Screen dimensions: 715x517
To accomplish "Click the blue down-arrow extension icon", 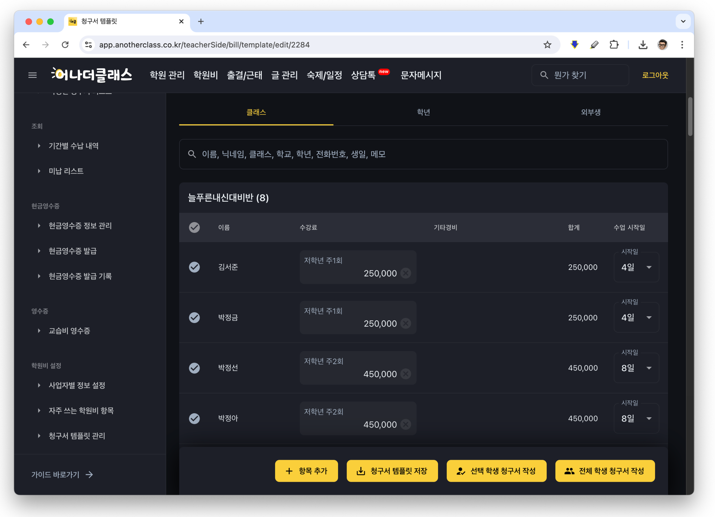I will (x=575, y=45).
